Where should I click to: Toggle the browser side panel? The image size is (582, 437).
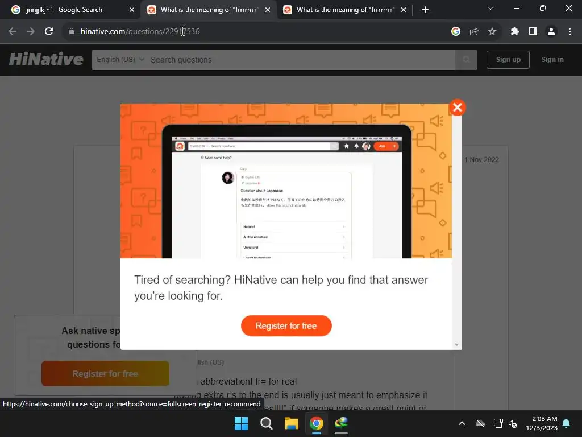[533, 32]
